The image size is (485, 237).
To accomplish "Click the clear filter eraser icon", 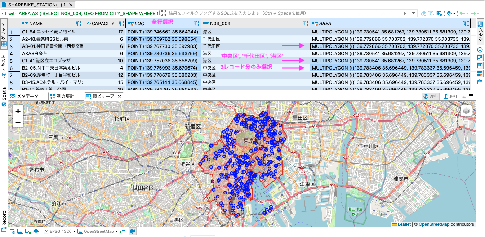I will coord(423,13).
